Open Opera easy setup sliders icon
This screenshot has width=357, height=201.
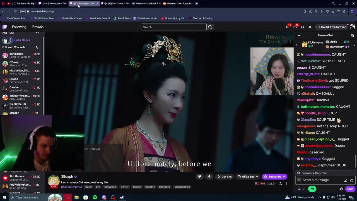point(338,11)
